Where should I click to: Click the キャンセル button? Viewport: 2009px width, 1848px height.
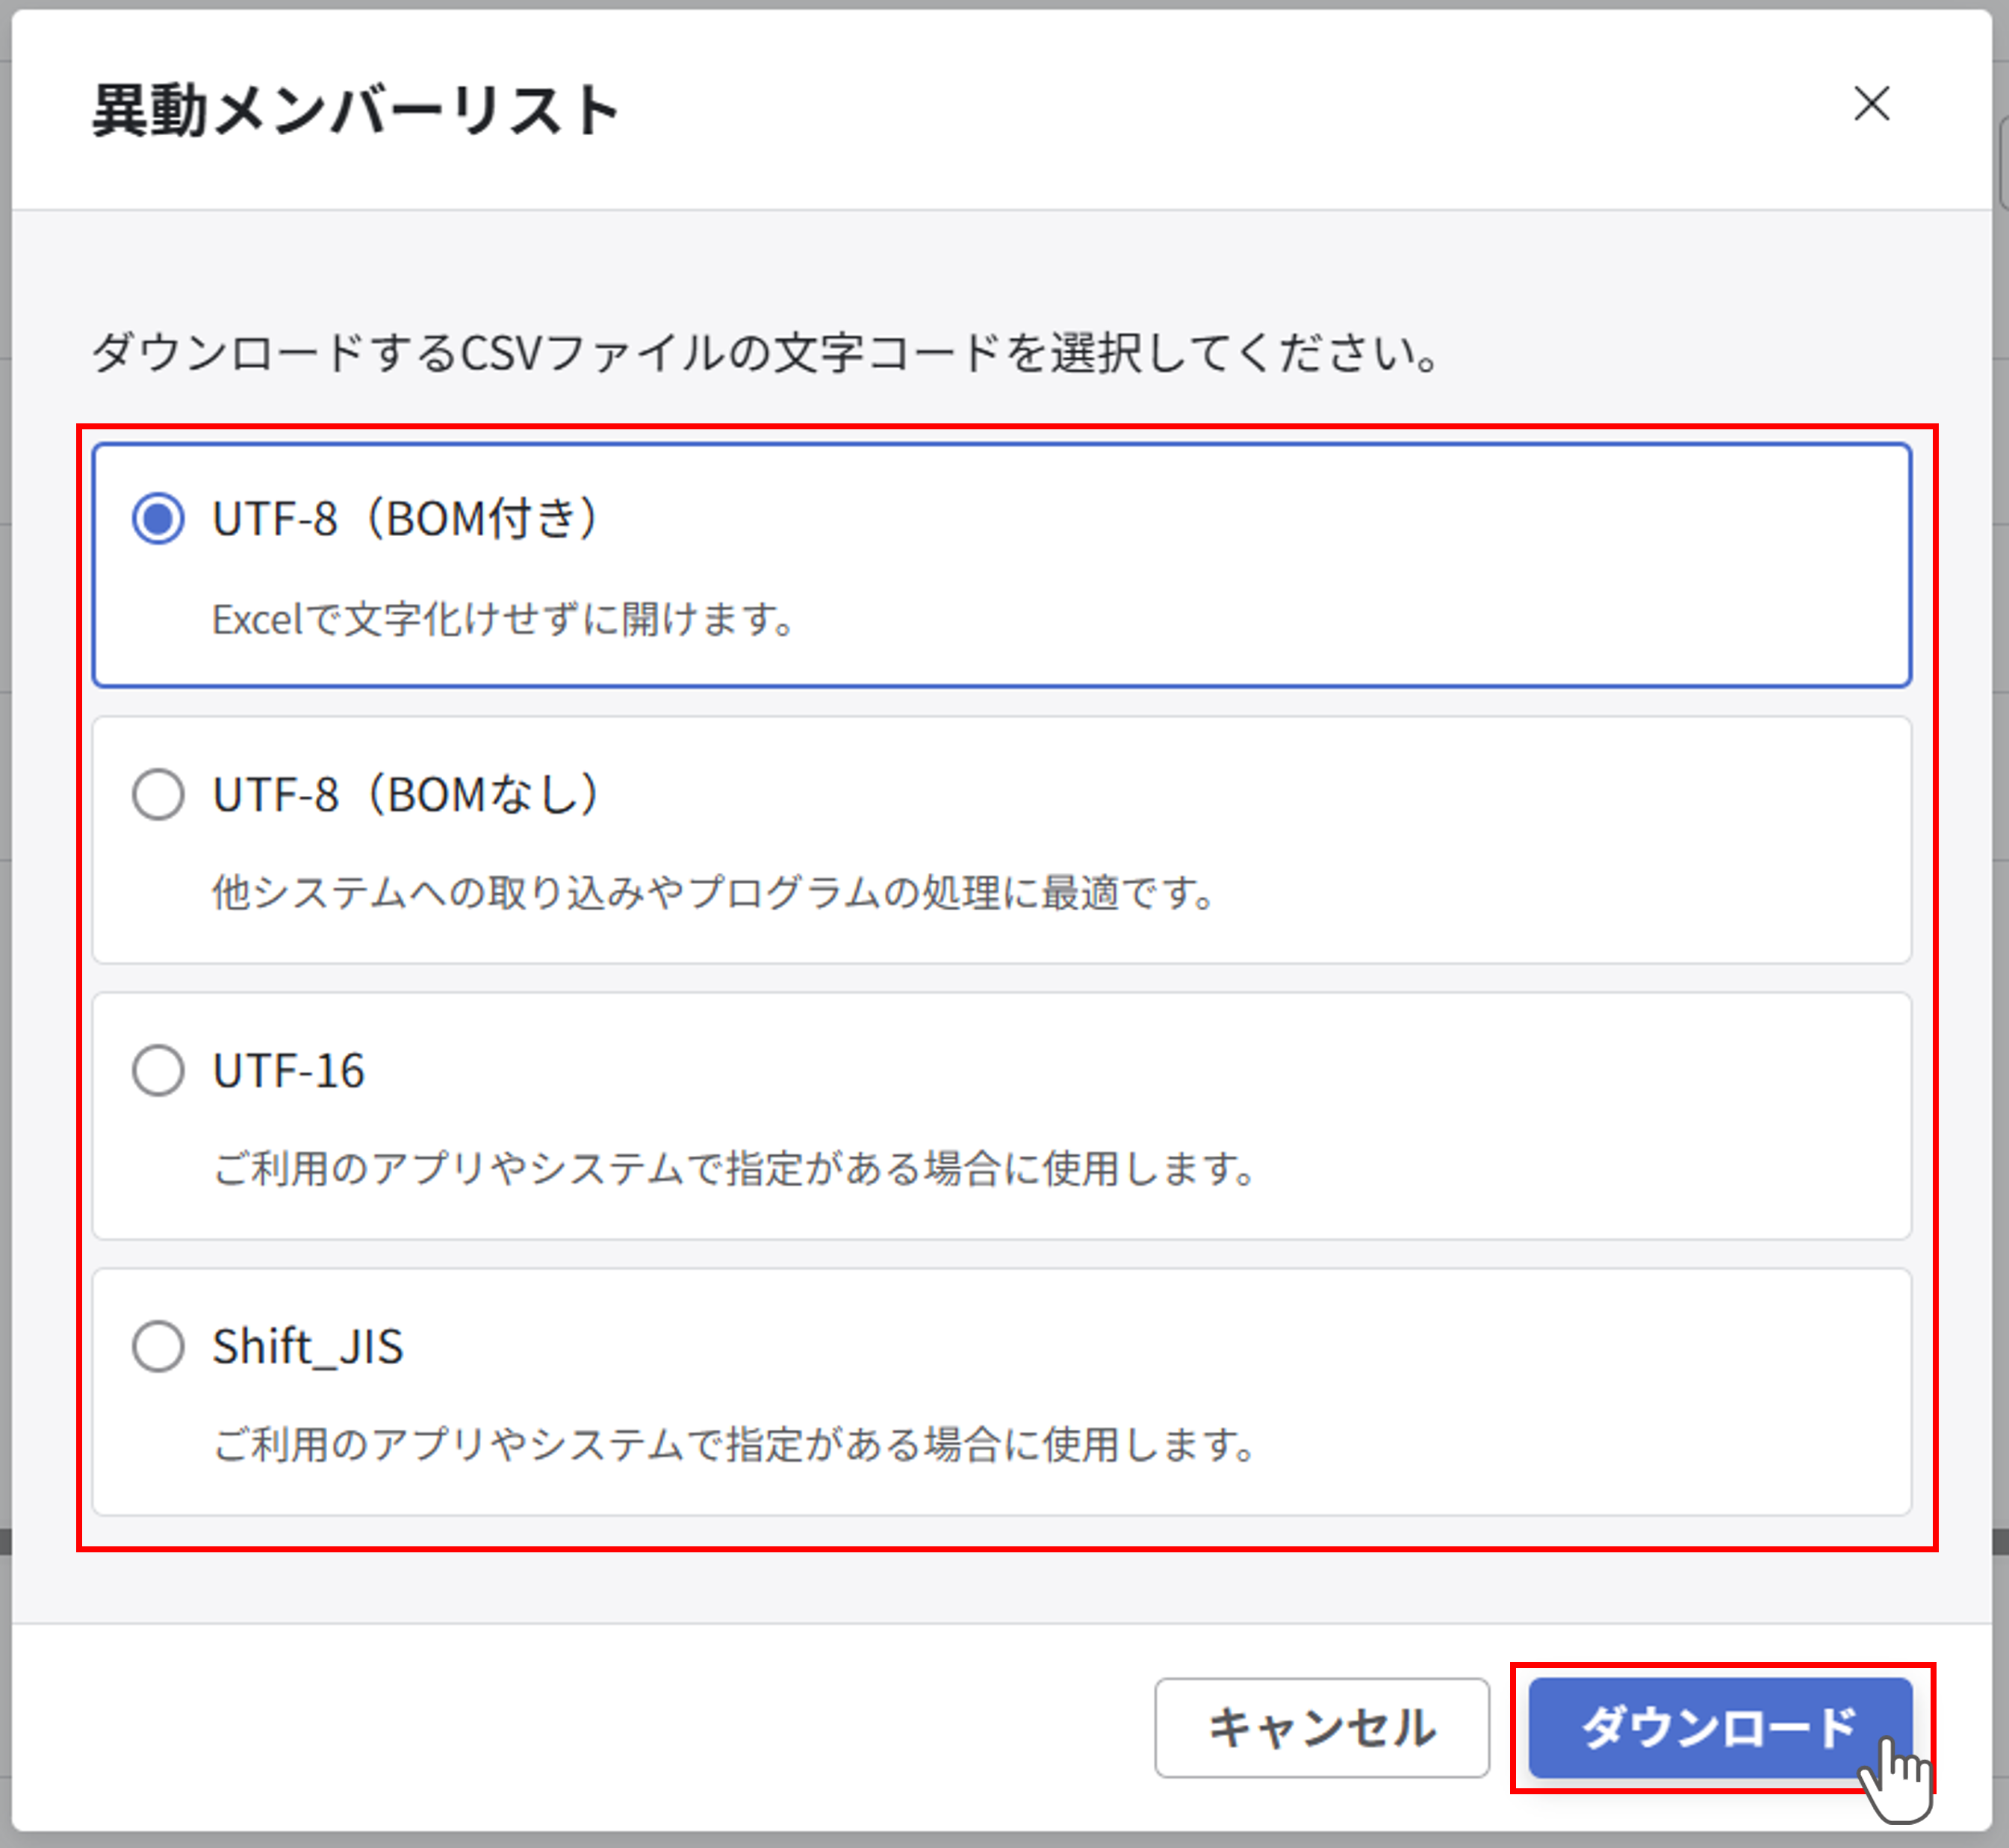pos(1322,1728)
